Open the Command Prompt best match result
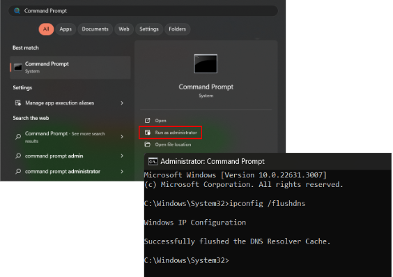The image size is (393, 277). 70,68
